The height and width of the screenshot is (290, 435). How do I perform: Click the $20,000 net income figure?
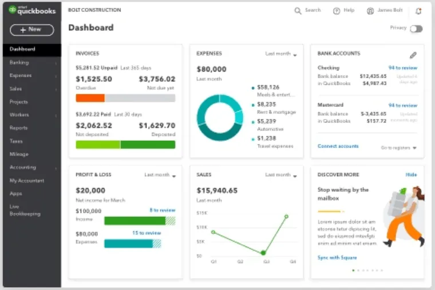tap(90, 190)
